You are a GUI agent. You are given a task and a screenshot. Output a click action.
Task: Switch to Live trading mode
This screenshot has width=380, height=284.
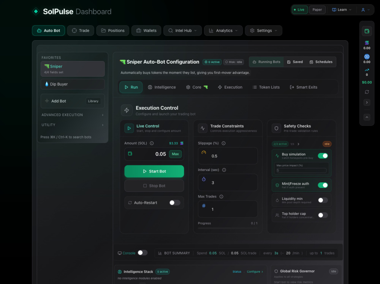300,10
